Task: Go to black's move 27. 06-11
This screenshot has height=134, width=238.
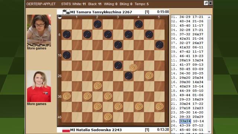Action: tap(198, 130)
